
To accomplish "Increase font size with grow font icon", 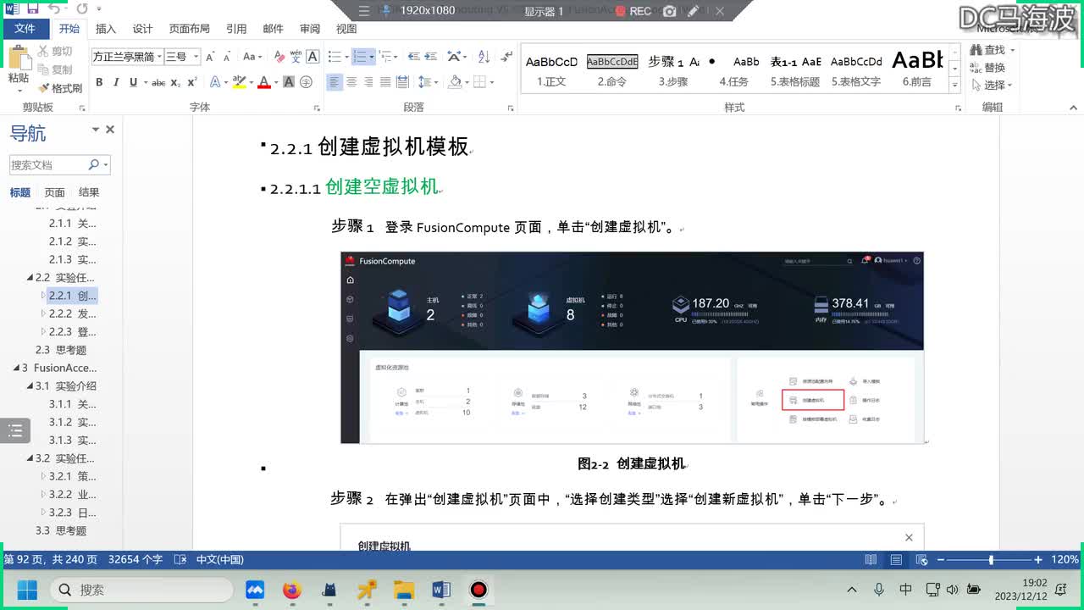I will [211, 57].
